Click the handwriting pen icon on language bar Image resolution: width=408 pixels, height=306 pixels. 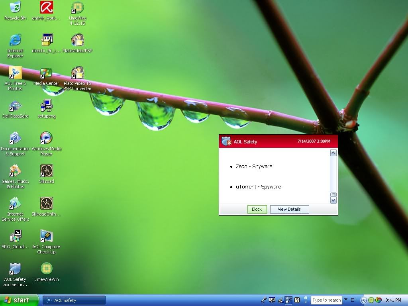280,300
